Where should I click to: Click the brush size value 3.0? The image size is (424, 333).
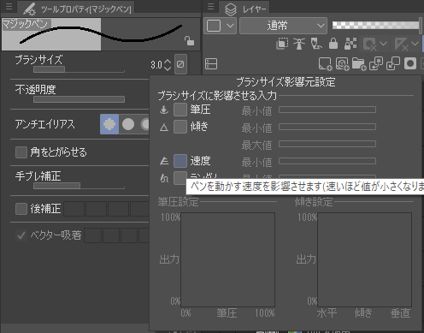156,65
